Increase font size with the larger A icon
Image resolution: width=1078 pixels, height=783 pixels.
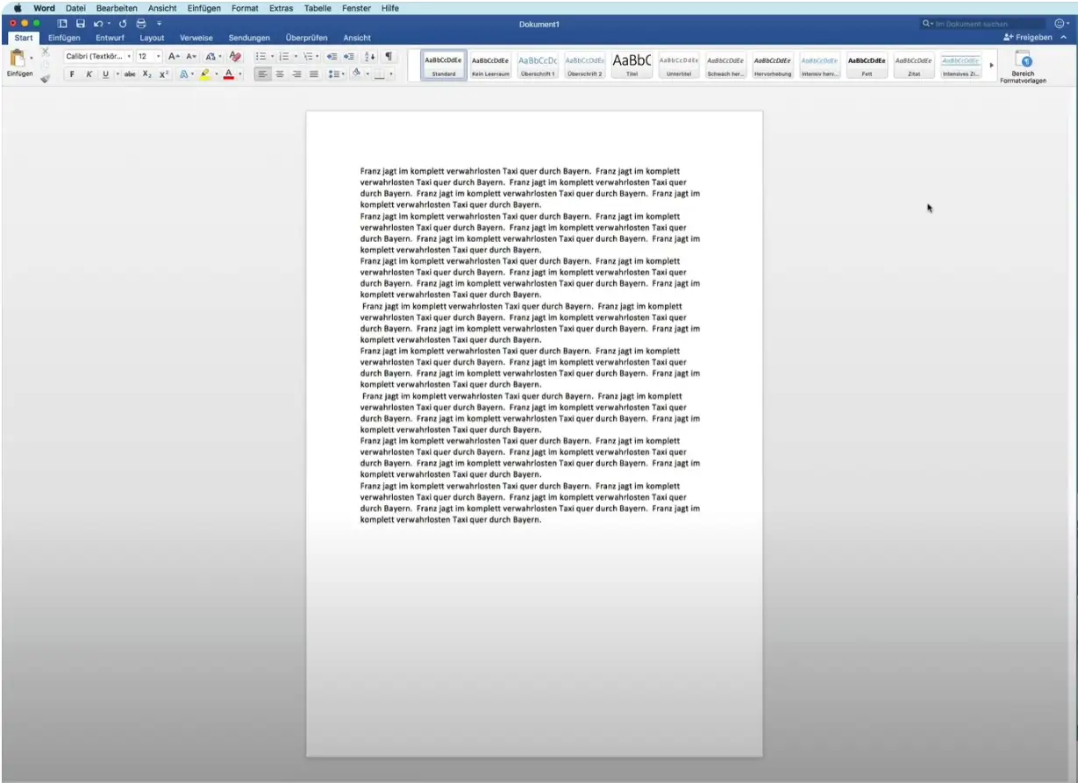coord(174,56)
